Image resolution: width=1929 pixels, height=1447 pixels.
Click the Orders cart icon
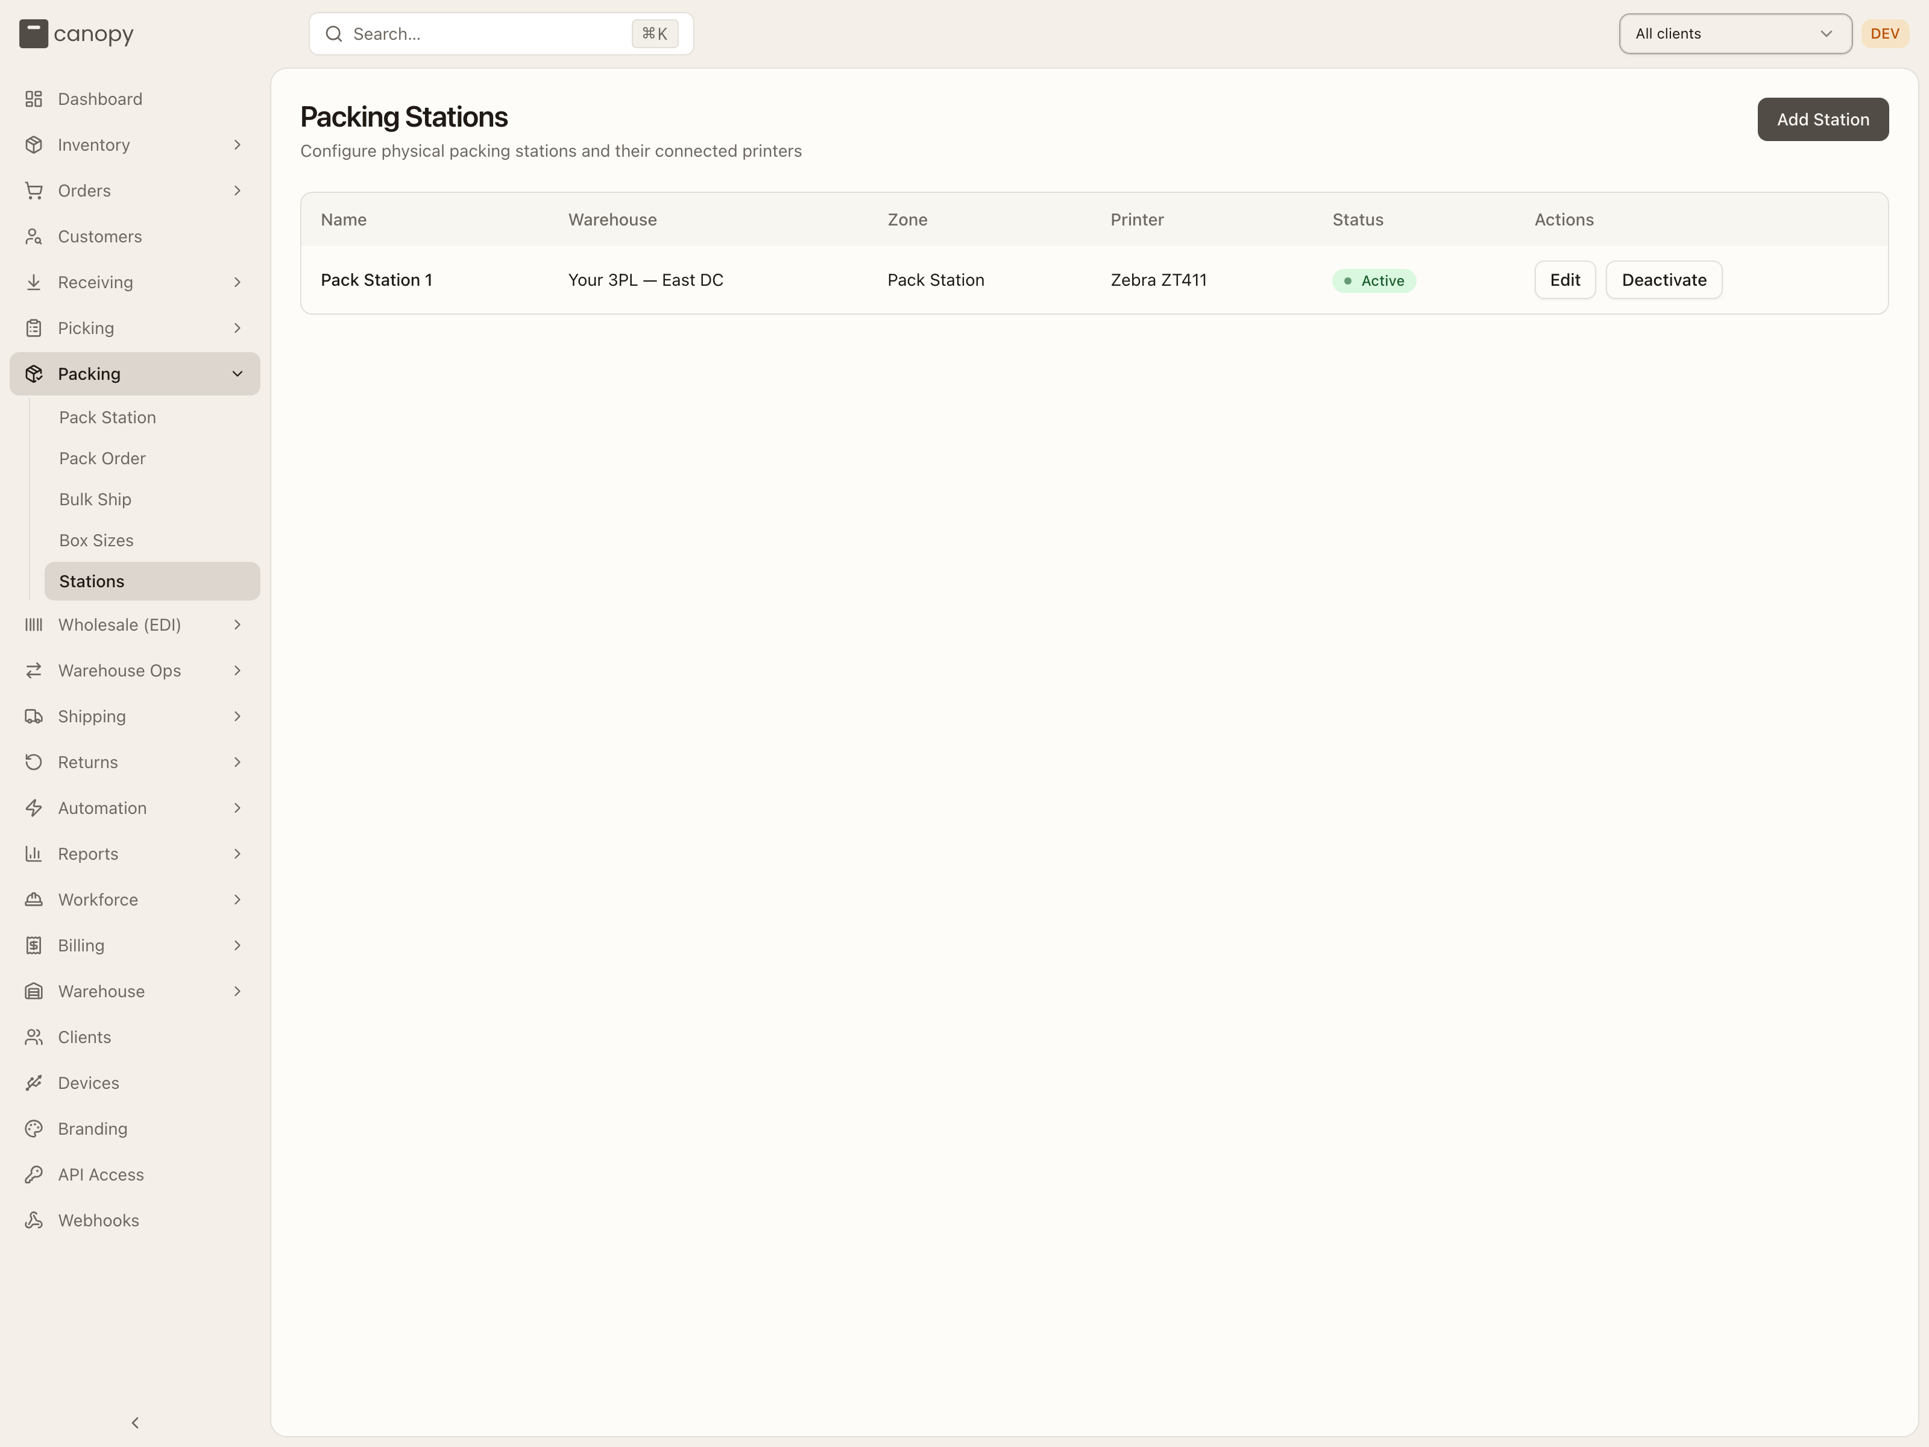click(x=34, y=190)
